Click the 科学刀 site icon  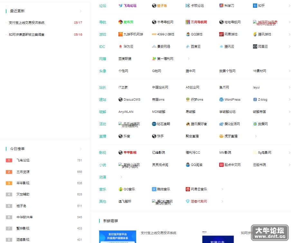pyautogui.click(x=221, y=6)
